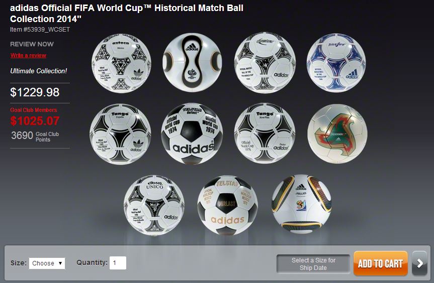The image size is (434, 283).
Task: Click the orange Add to Cart button
Action: pos(380,263)
